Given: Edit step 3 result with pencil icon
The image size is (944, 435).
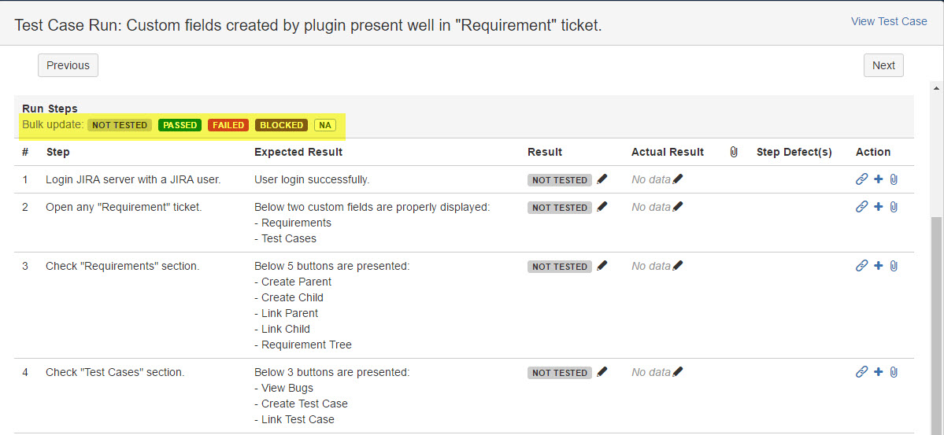Looking at the screenshot, I should [x=602, y=266].
